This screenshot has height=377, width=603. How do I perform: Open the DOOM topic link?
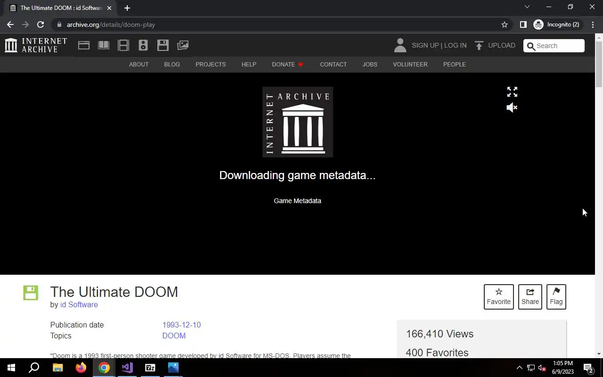(x=174, y=336)
